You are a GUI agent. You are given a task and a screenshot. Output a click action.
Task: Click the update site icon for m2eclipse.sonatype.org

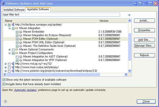[x=13, y=25]
